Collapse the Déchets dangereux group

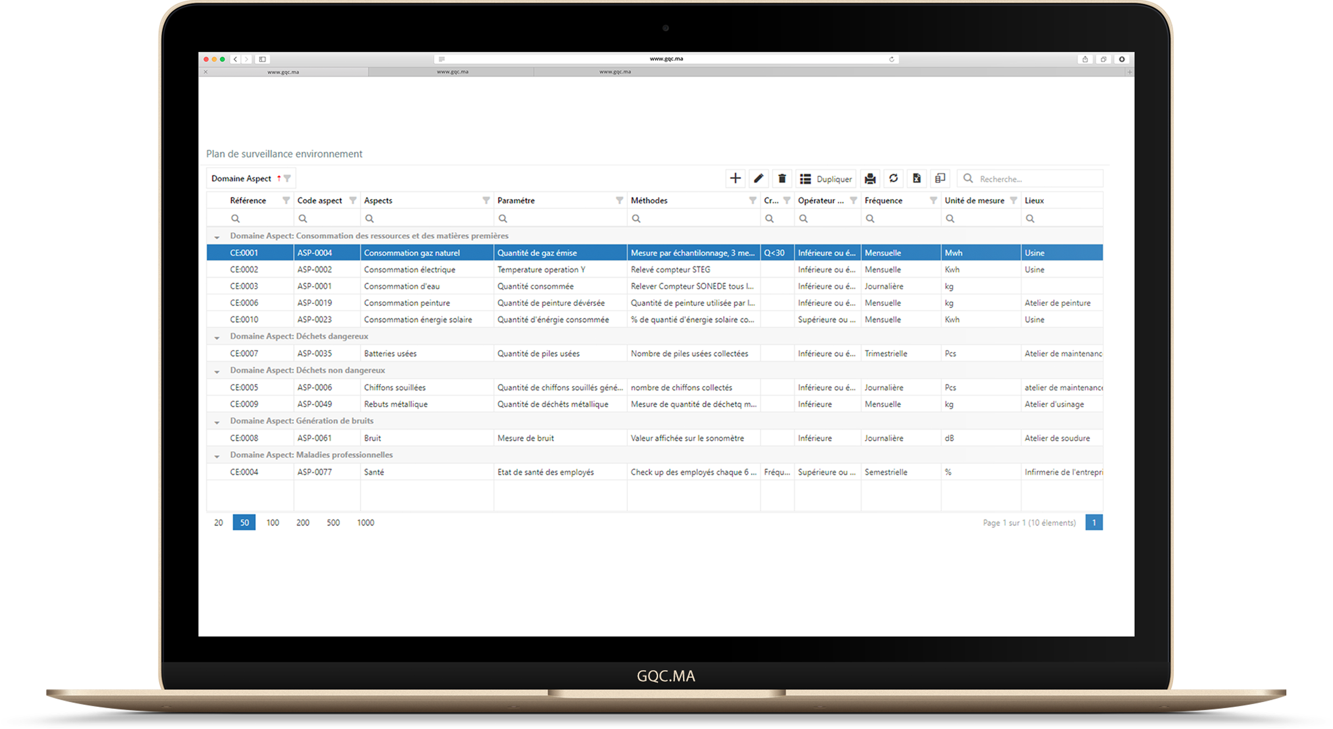(x=217, y=338)
